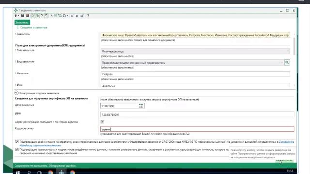Image resolution: width=310 pixels, height=174 pixels.
Task: Click the black save disk icon
Action: click(23, 16)
